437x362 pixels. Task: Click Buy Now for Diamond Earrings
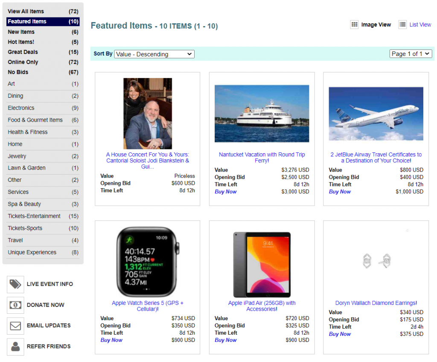(340, 334)
